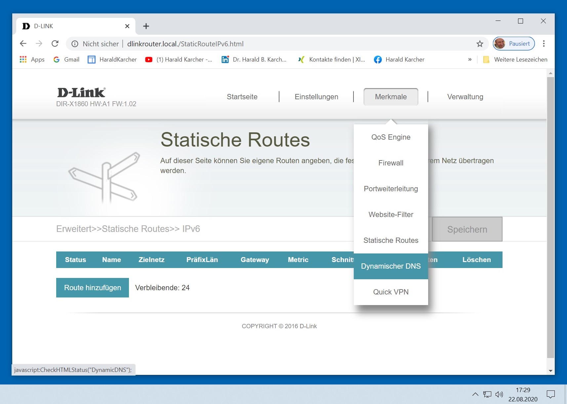Open Chrome three-dot menu
This screenshot has height=404, width=567.
point(544,44)
